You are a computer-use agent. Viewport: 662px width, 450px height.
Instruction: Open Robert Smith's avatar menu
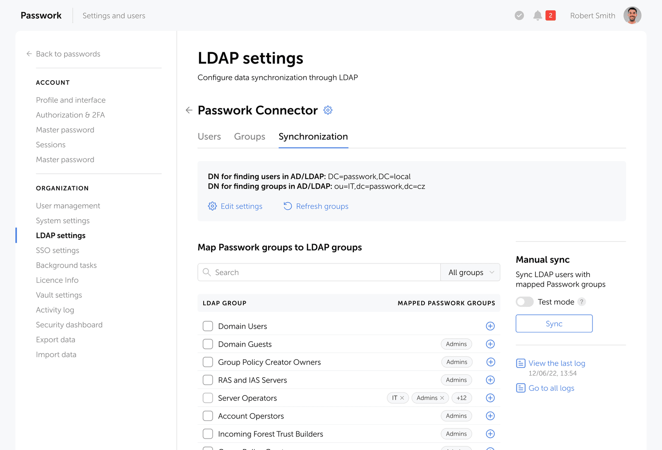[632, 16]
